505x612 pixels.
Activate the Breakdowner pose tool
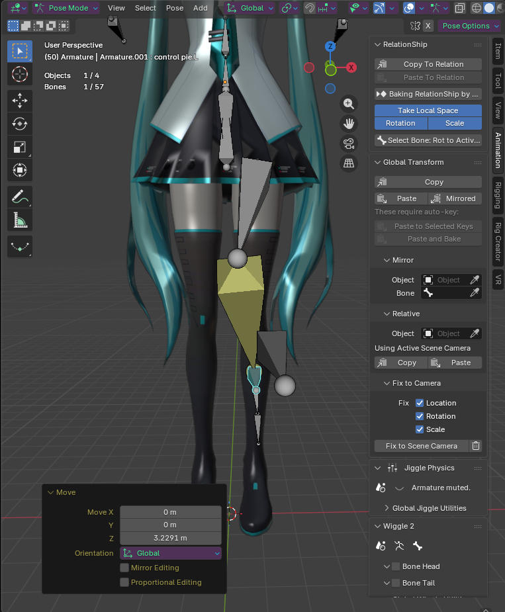20,246
